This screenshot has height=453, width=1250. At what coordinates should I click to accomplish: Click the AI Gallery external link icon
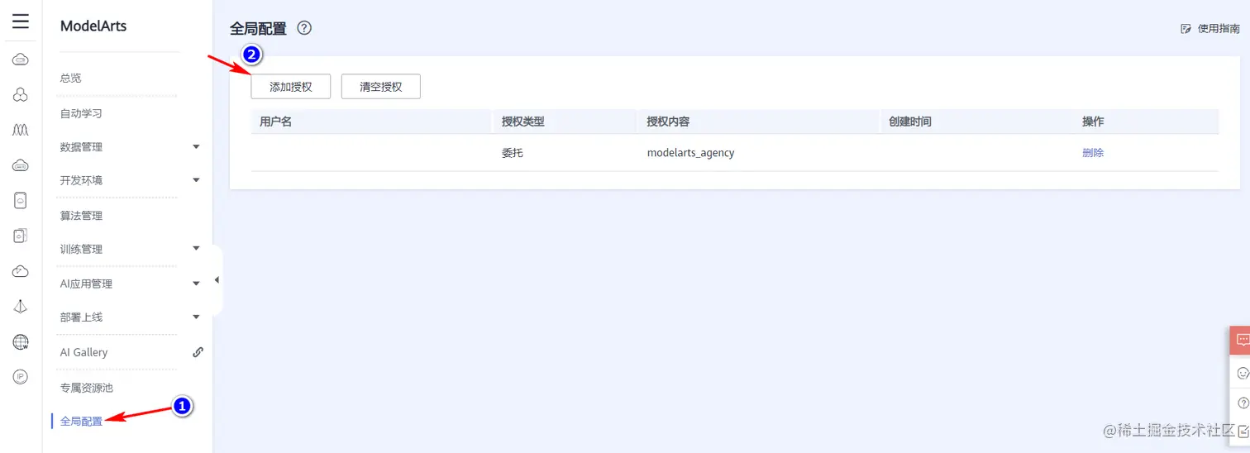(198, 352)
